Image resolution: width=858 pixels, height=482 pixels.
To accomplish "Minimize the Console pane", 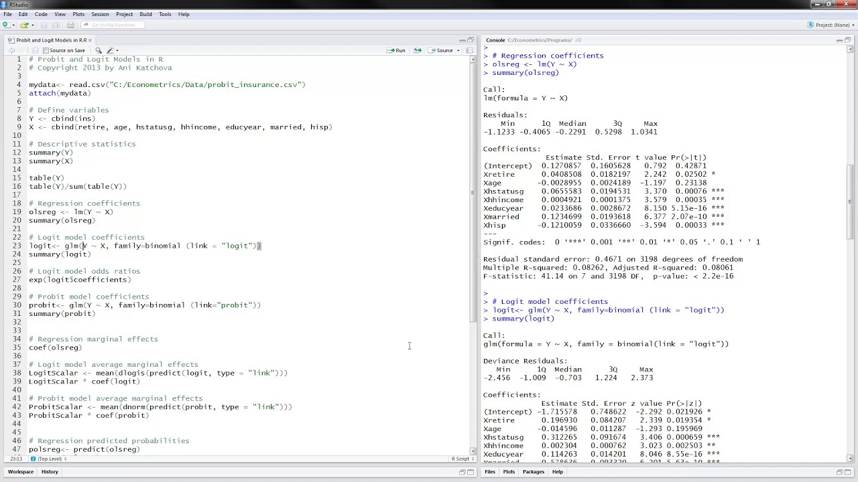I will pos(840,40).
